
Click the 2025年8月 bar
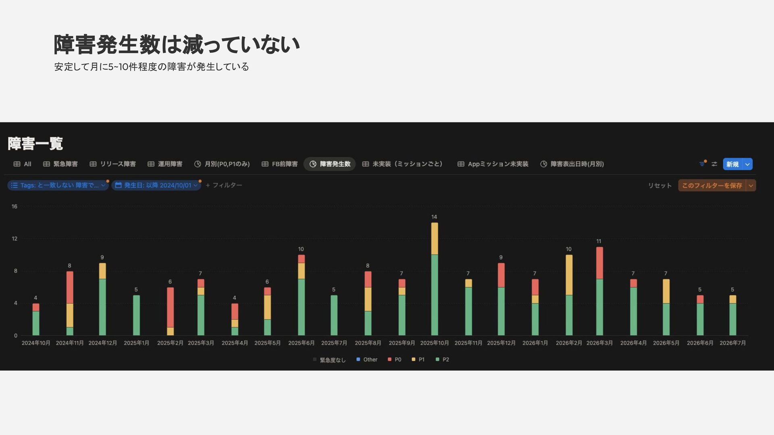tap(368, 303)
